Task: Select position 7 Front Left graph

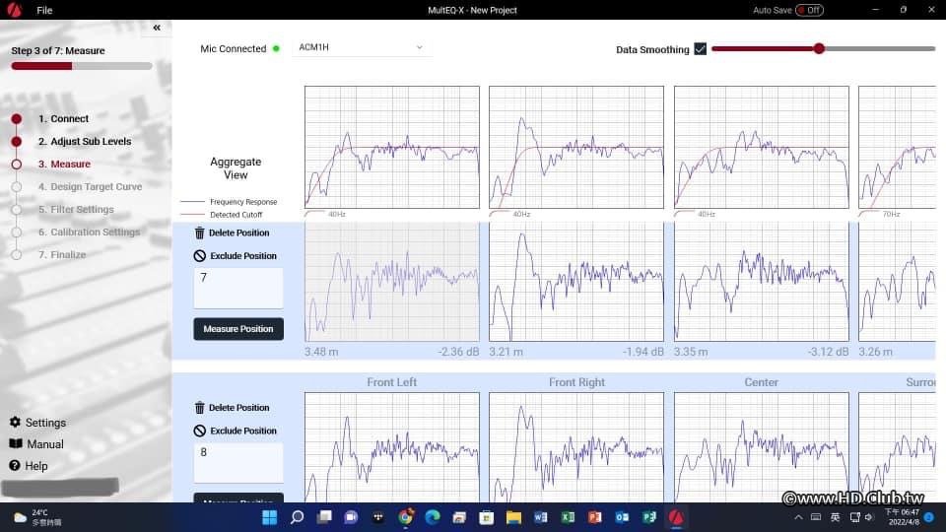Action: point(392,282)
